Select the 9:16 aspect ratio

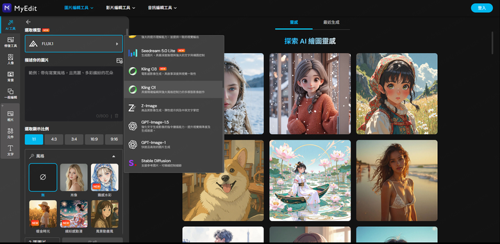(114, 139)
